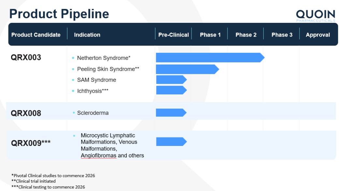Click the Indication column header
The height and width of the screenshot is (191, 347).
87,35
